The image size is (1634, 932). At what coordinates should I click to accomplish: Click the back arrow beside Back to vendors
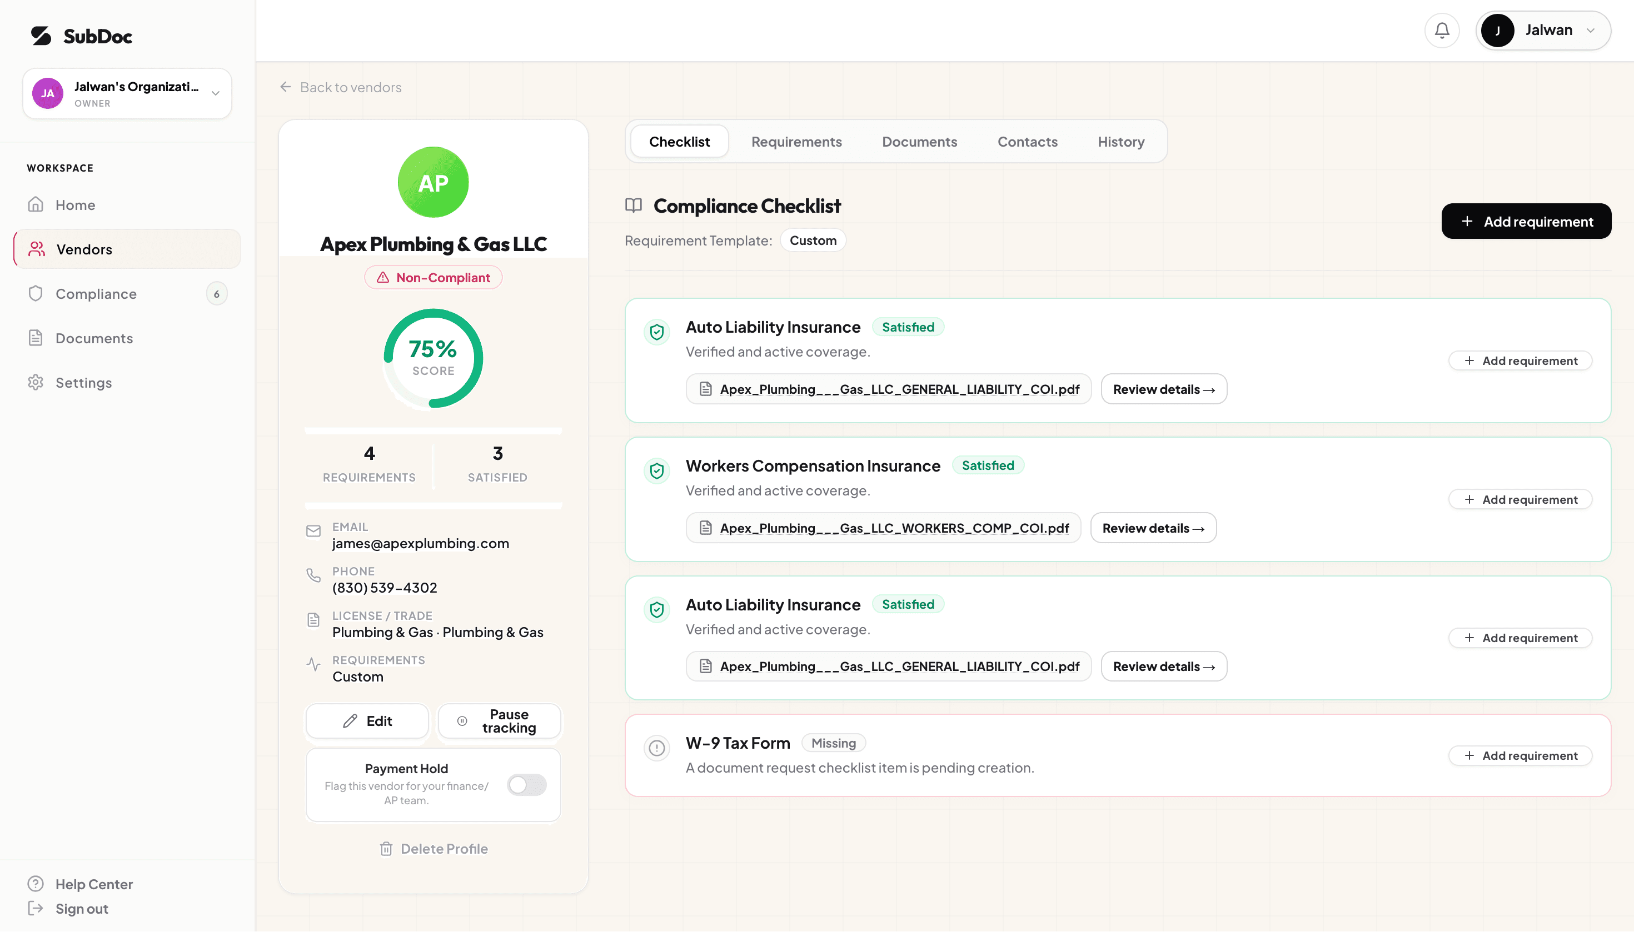click(286, 87)
